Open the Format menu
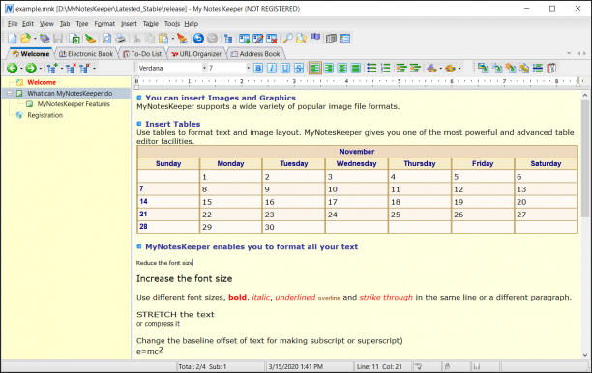Viewport: 592px width, 373px height. click(x=104, y=24)
